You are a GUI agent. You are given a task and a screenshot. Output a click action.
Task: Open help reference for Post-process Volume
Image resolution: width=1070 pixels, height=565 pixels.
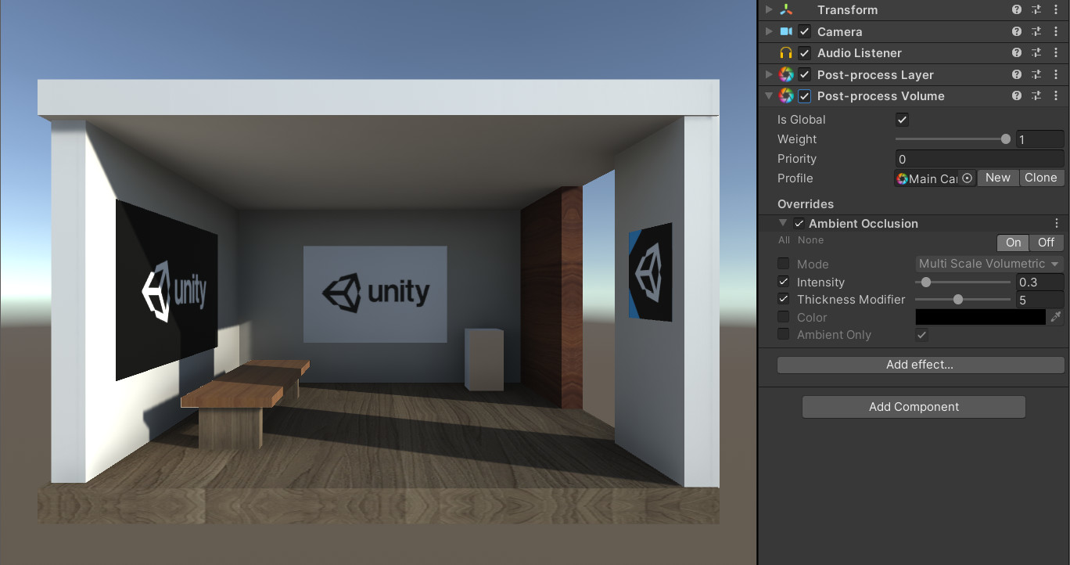(x=1017, y=95)
